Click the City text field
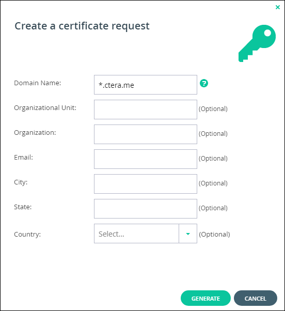 [146, 184]
